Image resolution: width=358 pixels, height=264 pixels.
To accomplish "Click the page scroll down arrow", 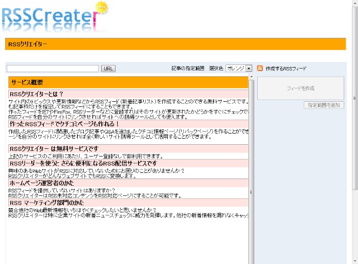I will point(354,261).
